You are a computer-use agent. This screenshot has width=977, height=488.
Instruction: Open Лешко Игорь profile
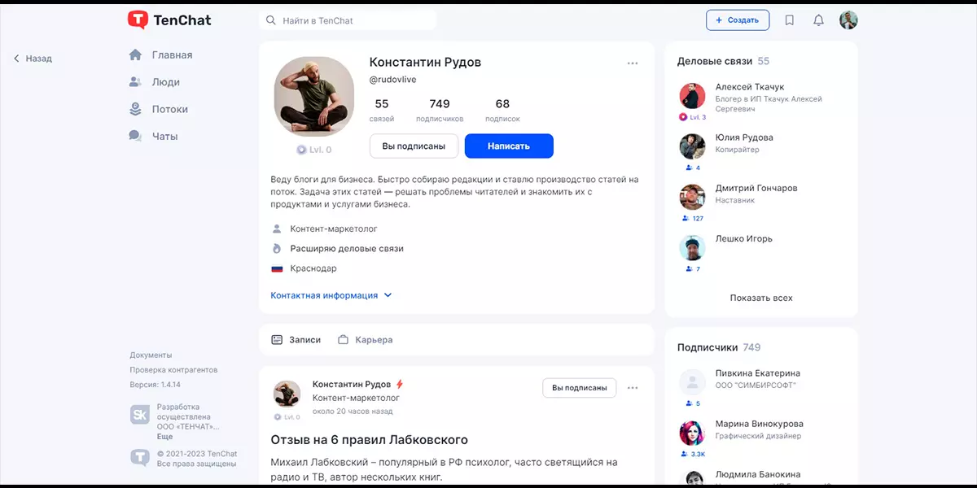[x=744, y=239]
